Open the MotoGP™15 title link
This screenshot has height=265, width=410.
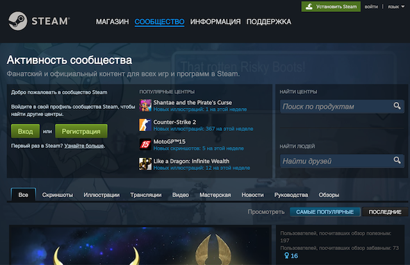(169, 141)
